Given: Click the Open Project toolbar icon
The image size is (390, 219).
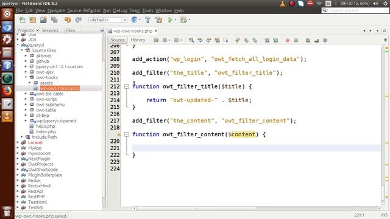Looking at the screenshot, I should point(43,20).
